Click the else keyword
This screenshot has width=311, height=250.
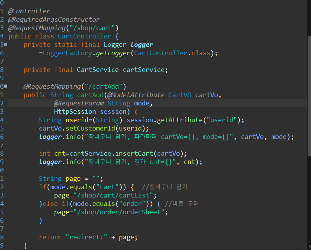pos(50,204)
